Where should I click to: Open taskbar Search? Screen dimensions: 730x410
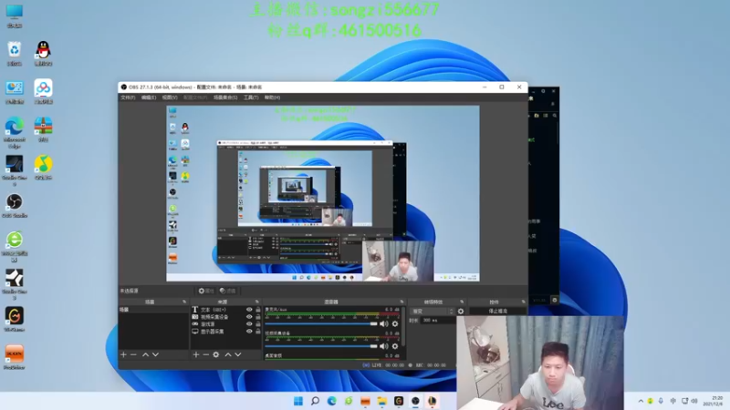tap(315, 401)
